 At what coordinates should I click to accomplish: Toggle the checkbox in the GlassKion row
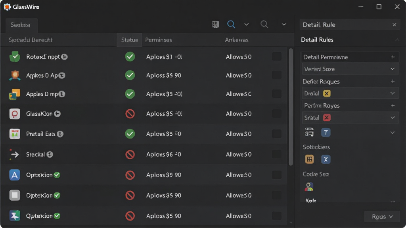click(x=277, y=114)
